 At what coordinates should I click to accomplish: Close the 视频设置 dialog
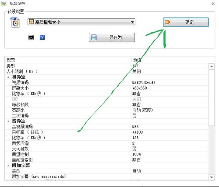pos(213,3)
